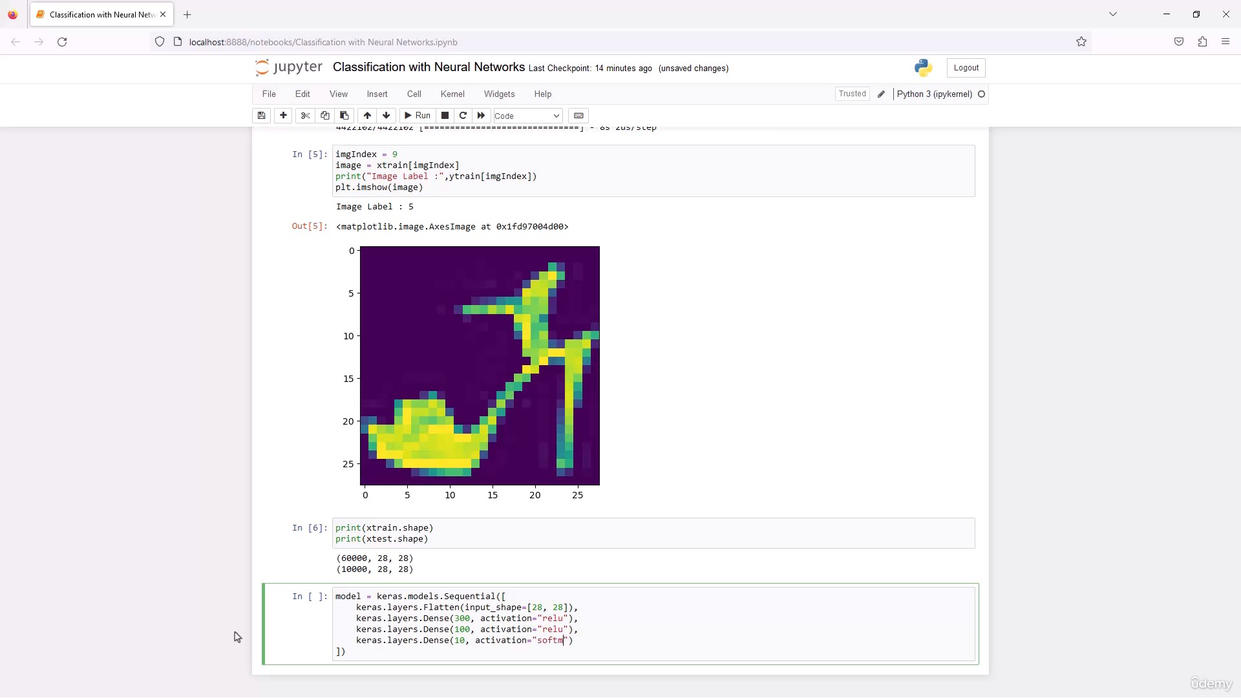Move selected cell up arrow
Viewport: 1241px width, 698px height.
tap(367, 116)
